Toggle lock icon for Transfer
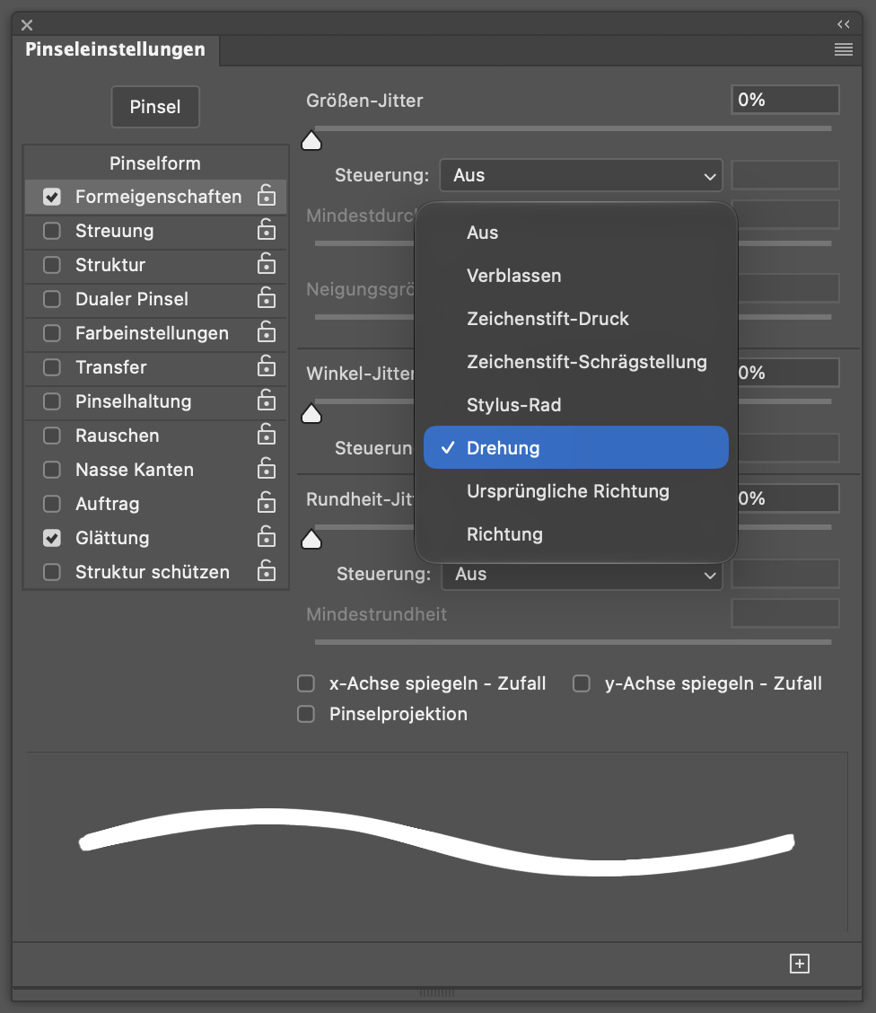The height and width of the screenshot is (1013, 876). pyautogui.click(x=267, y=367)
